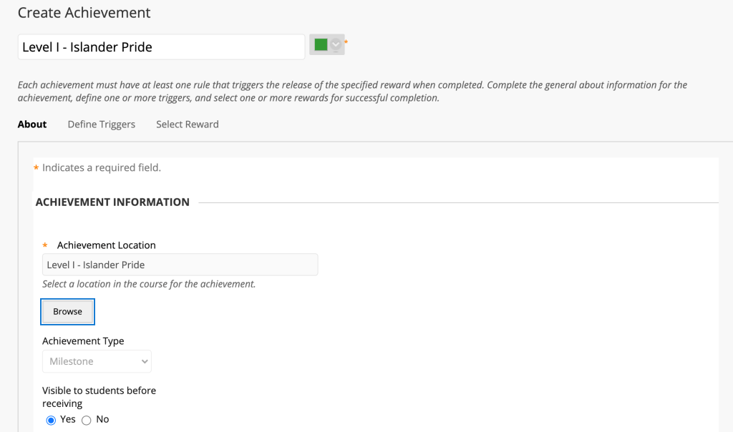Click the italic instructions paragraph about rules
The height and width of the screenshot is (432, 733).
pyautogui.click(x=352, y=92)
